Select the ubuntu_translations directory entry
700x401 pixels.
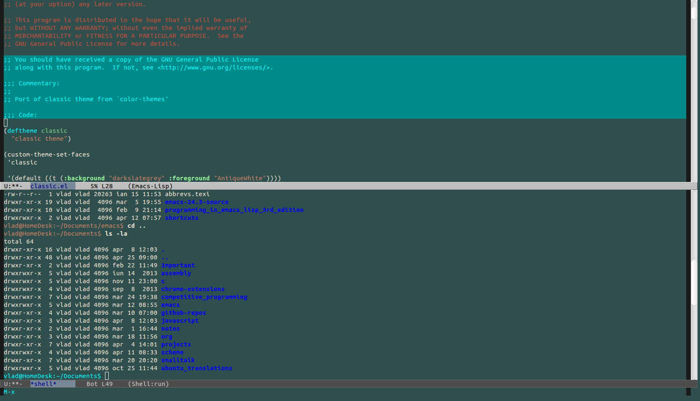(x=197, y=368)
